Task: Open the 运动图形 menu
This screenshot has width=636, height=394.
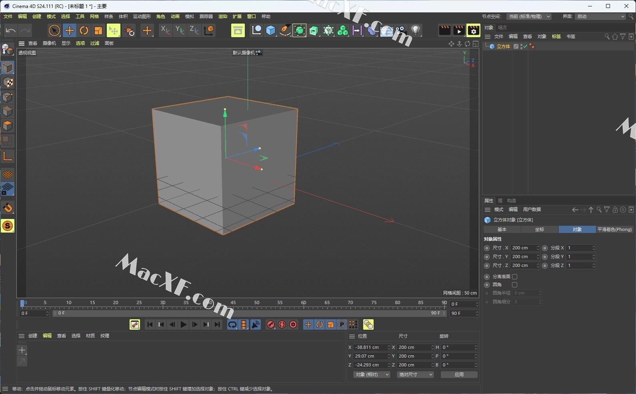Action: point(142,16)
